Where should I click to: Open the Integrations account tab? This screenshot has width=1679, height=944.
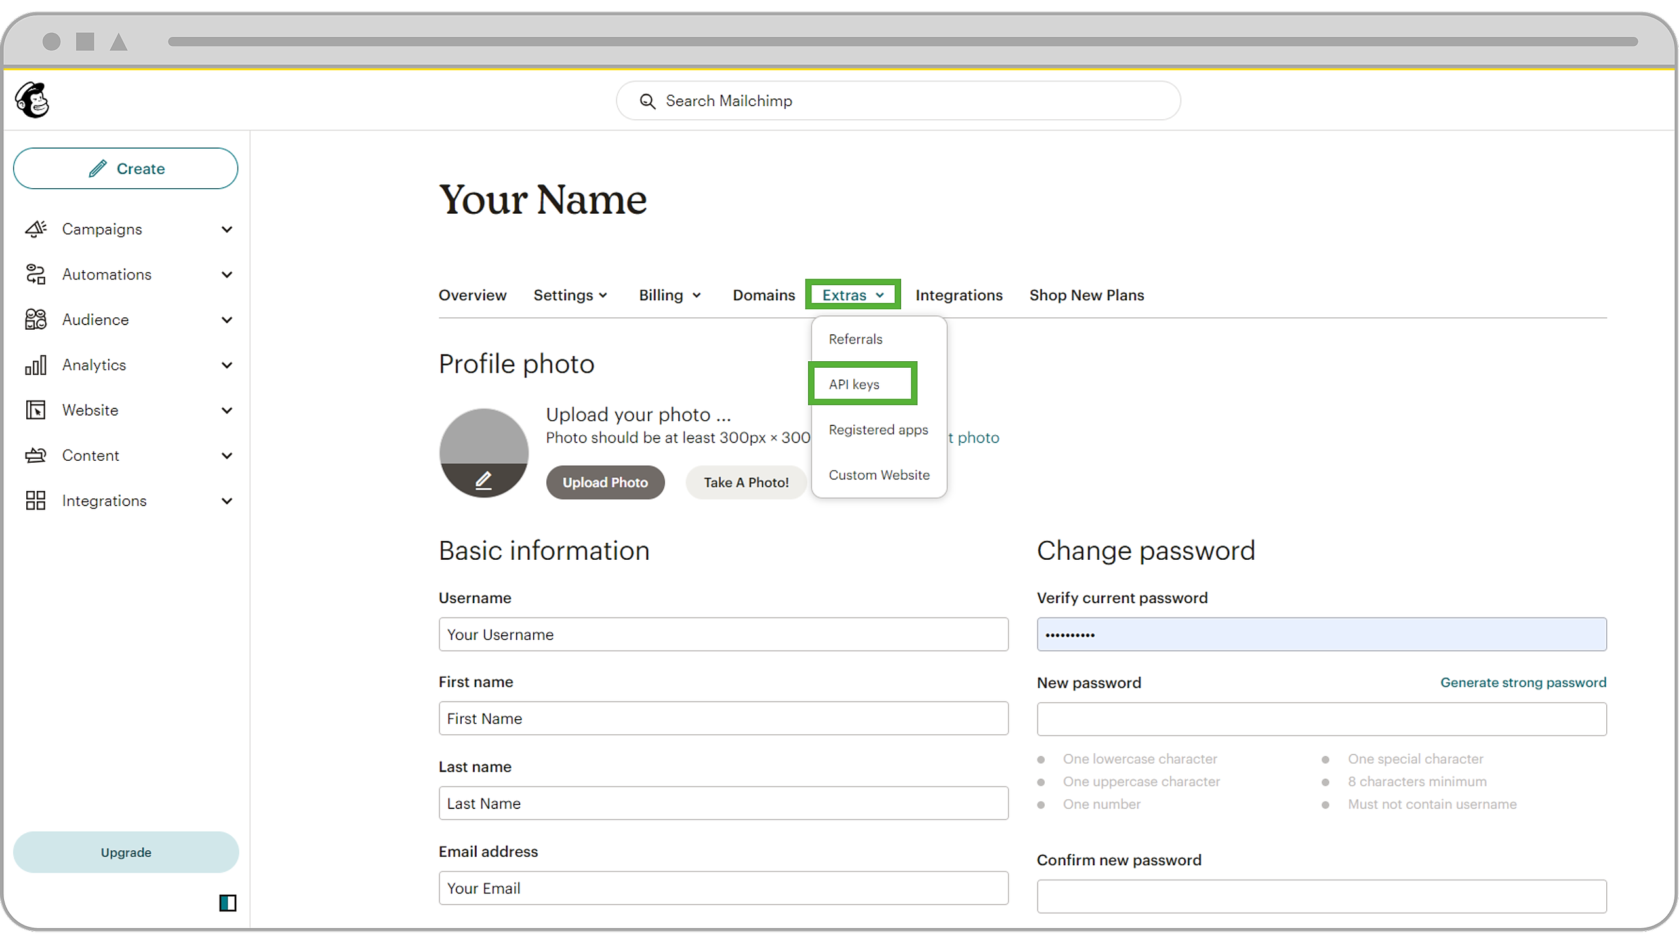point(959,295)
